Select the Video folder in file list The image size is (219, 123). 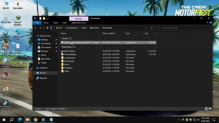(66, 71)
